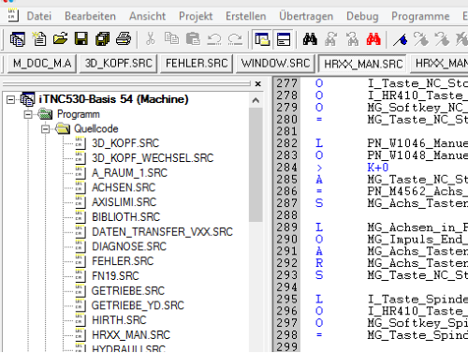The width and height of the screenshot is (468, 353).
Task: Select the Quellcode folder in tree
Action: tap(96, 129)
